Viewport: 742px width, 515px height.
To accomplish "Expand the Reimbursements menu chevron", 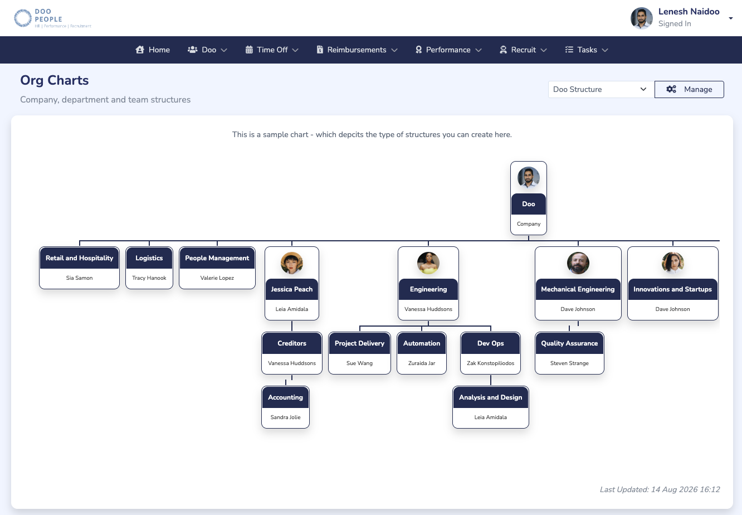I will (x=394, y=50).
